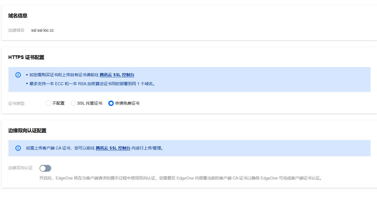This screenshot has width=377, height=216.
Task: Click the 边缘双向认证配置 section heading
Action: tap(27, 131)
